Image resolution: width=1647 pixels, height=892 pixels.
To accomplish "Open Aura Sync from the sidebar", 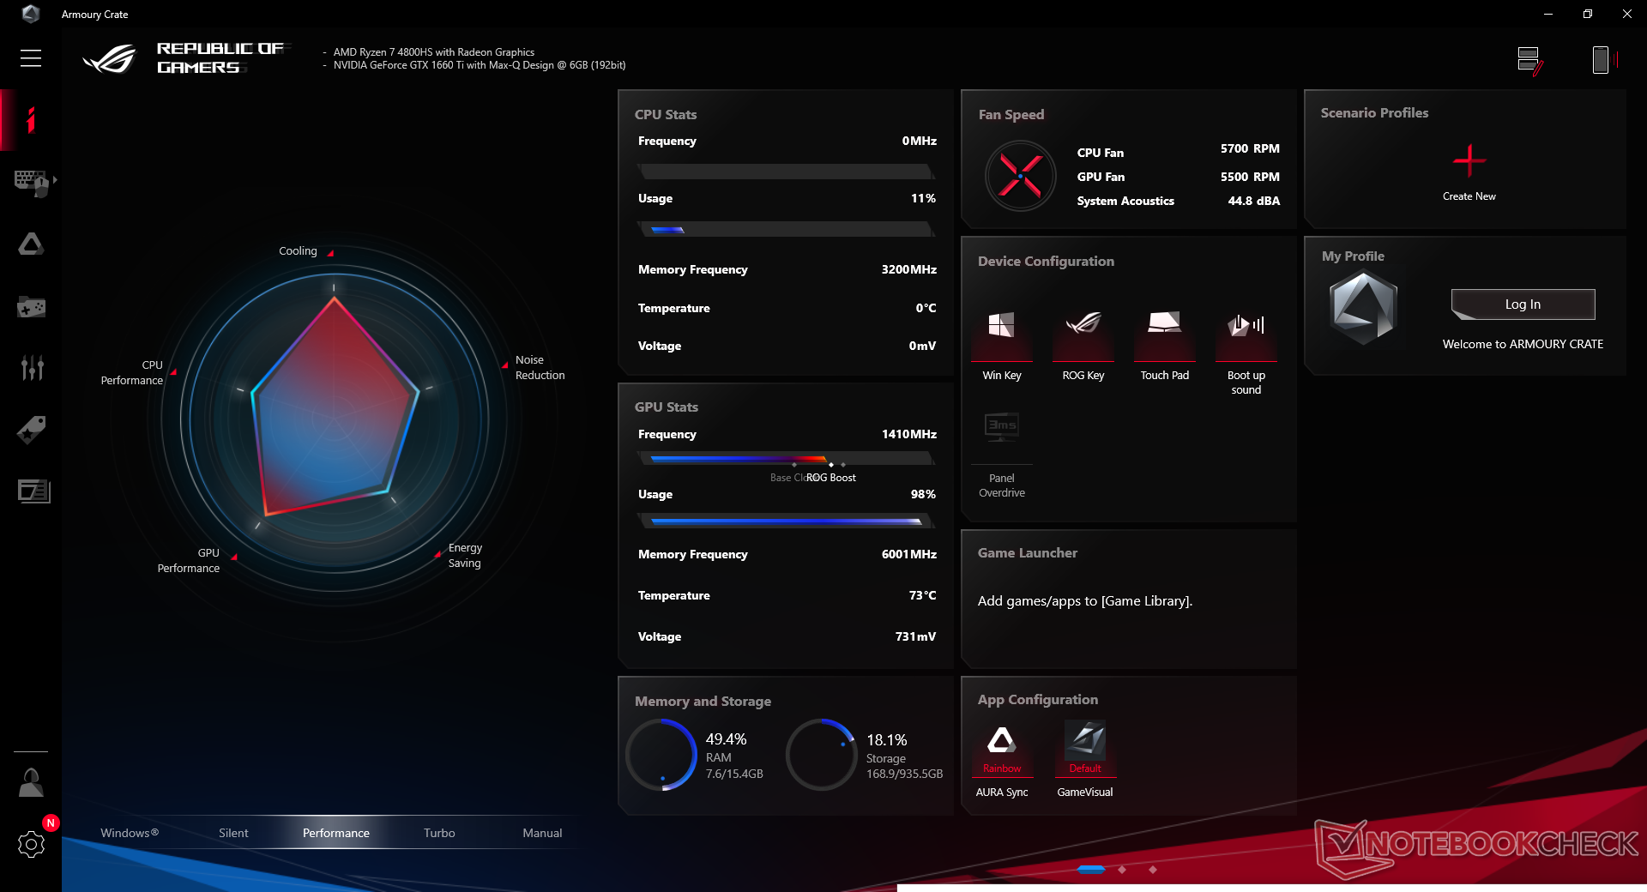I will [31, 244].
